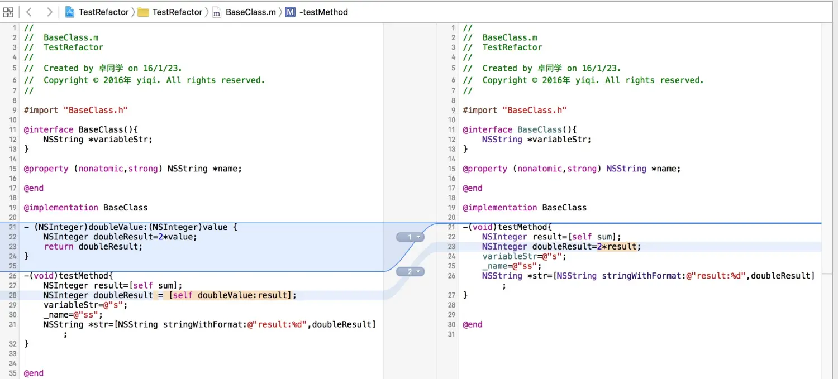Open the change 2 difference dropdown

[x=410, y=272]
